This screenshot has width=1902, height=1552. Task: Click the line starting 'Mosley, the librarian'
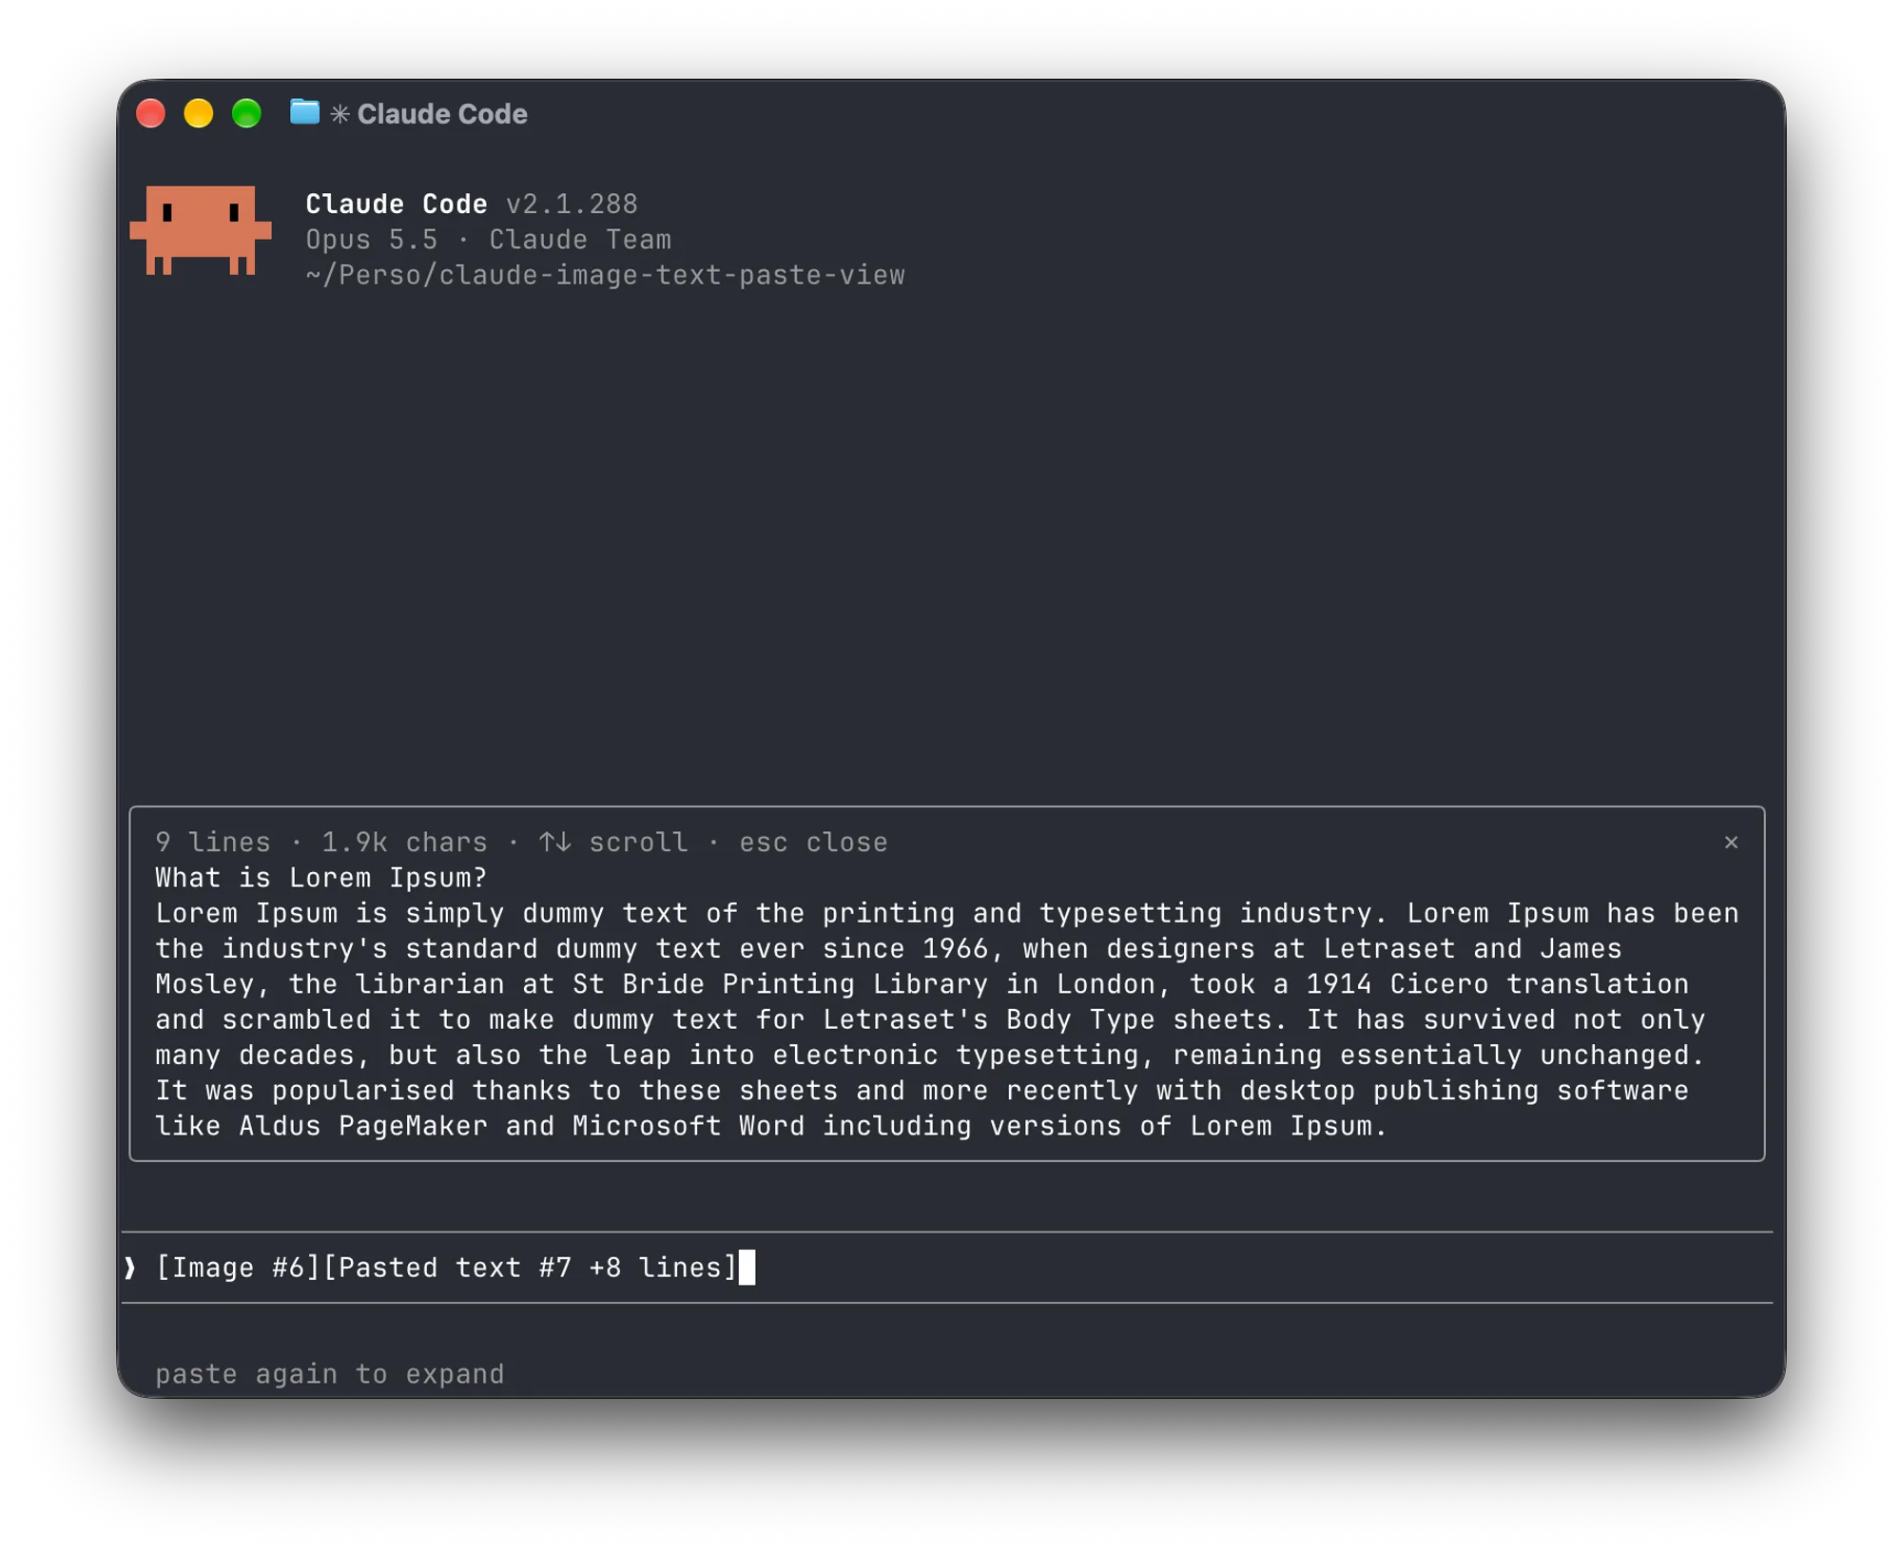coord(922,984)
